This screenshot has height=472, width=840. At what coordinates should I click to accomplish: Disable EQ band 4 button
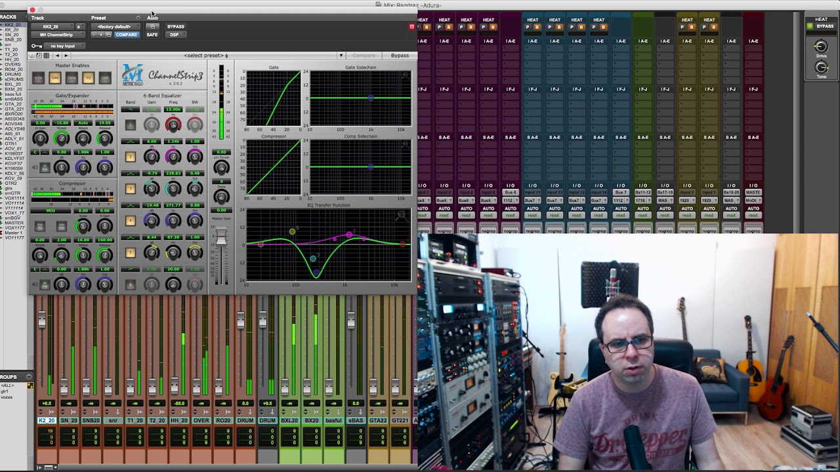pyautogui.click(x=131, y=221)
